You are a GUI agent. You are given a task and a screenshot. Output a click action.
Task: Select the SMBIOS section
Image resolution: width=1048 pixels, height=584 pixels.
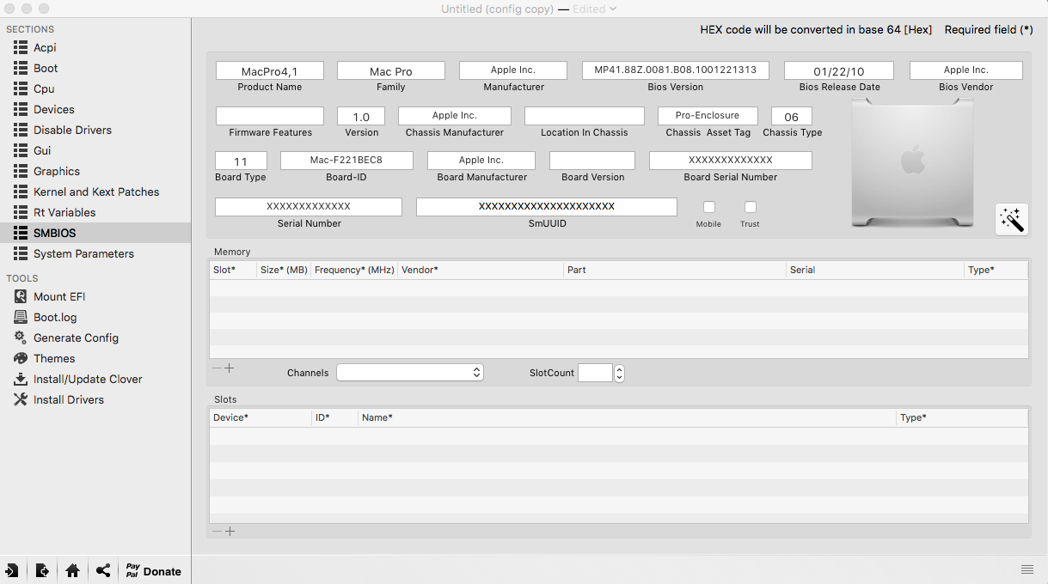pos(95,233)
